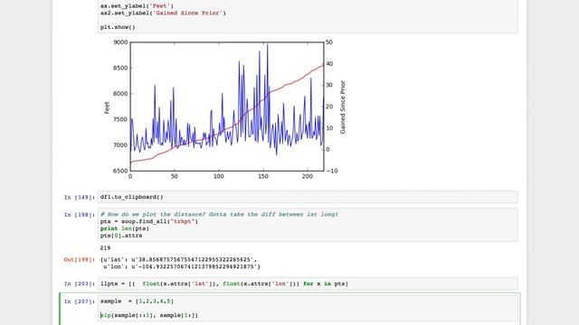This screenshot has height=325, width=579.
Task: Click the zip(sample[::1], sample[1:]) line
Action: pos(148,315)
